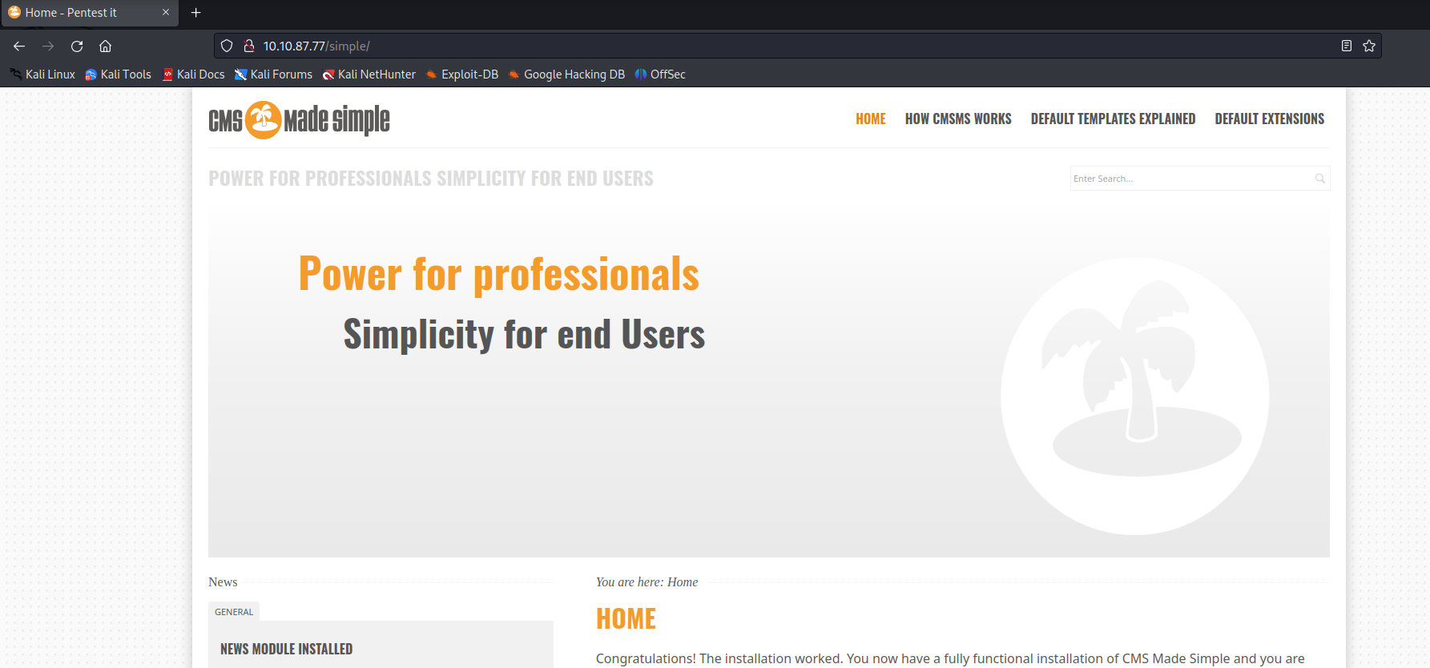Screen dimensions: 1430x668
Task: Open the News Module Installed article
Action: click(x=287, y=649)
